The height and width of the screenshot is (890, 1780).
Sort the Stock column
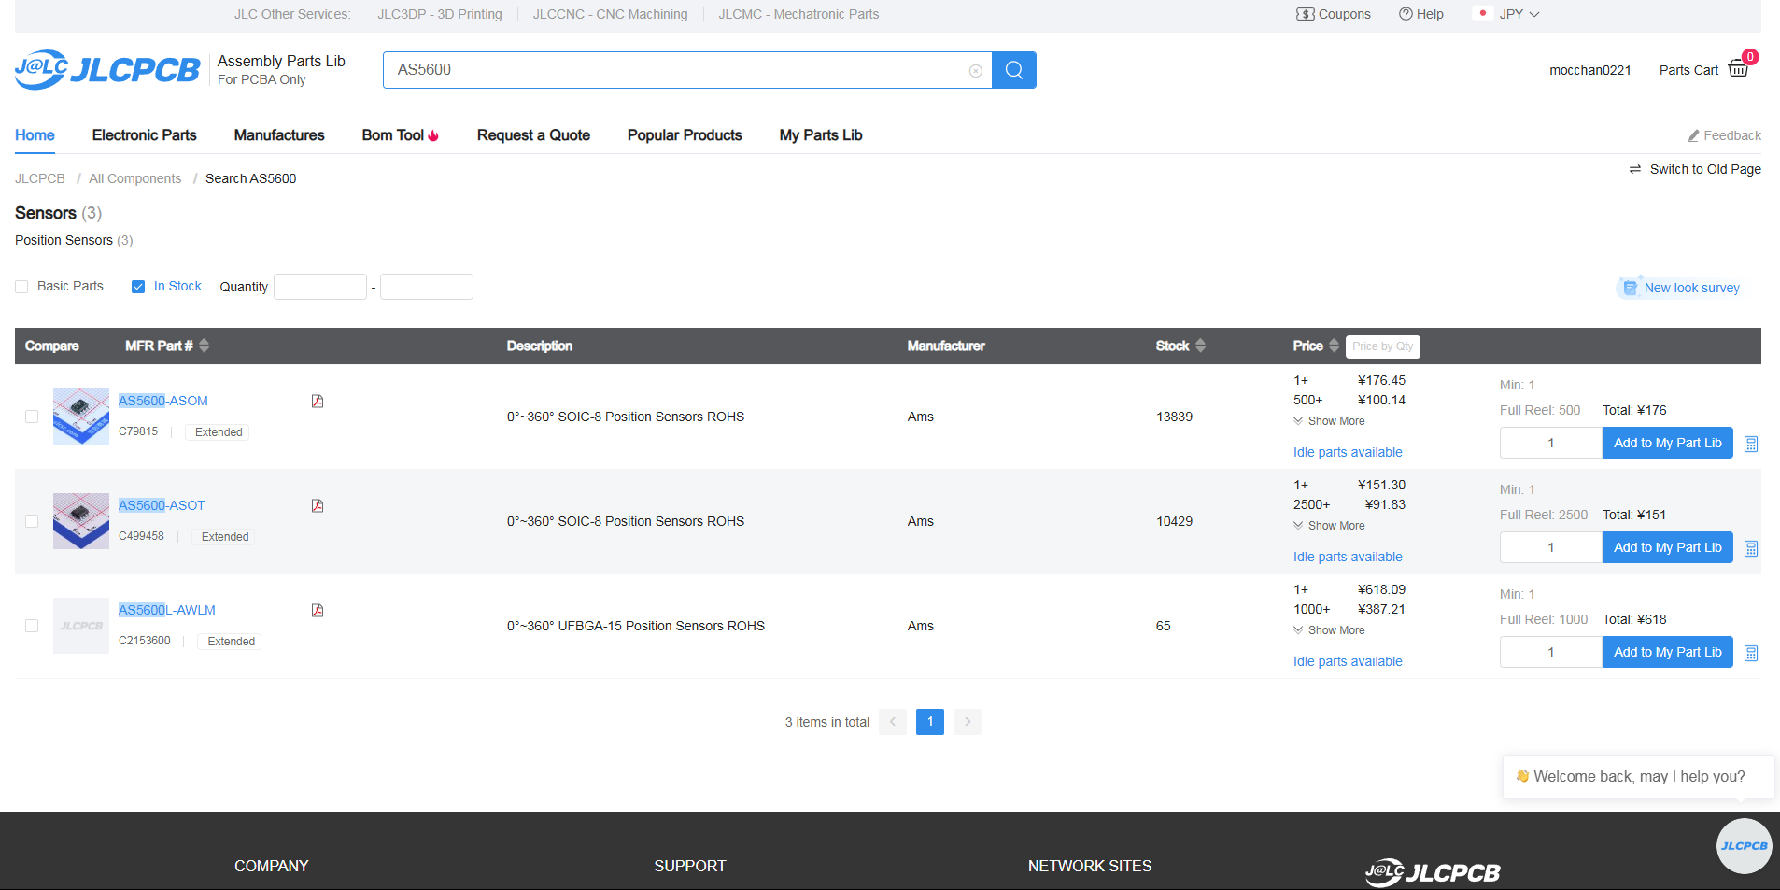[1201, 346]
